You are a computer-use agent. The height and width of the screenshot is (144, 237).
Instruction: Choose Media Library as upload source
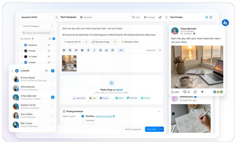[79, 98]
